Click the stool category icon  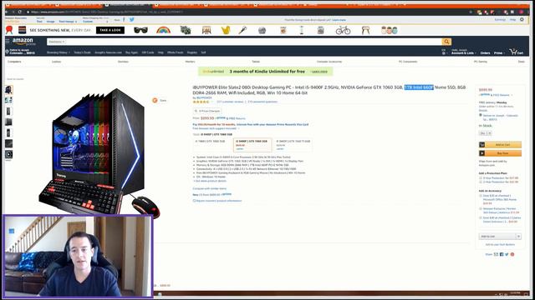[x=365, y=30]
